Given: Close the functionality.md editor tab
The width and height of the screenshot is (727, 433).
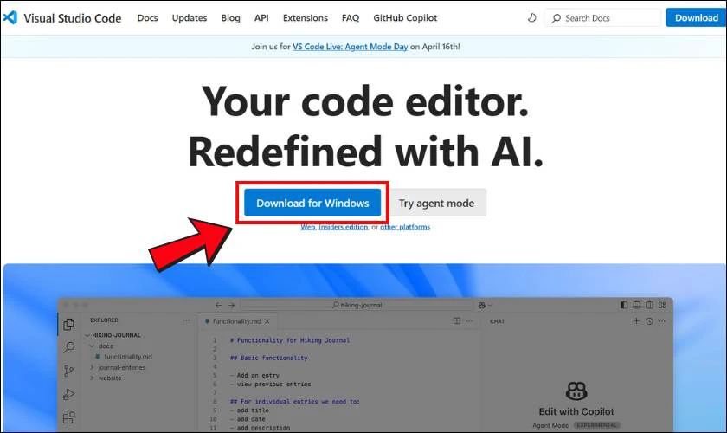Looking at the screenshot, I should pos(267,321).
